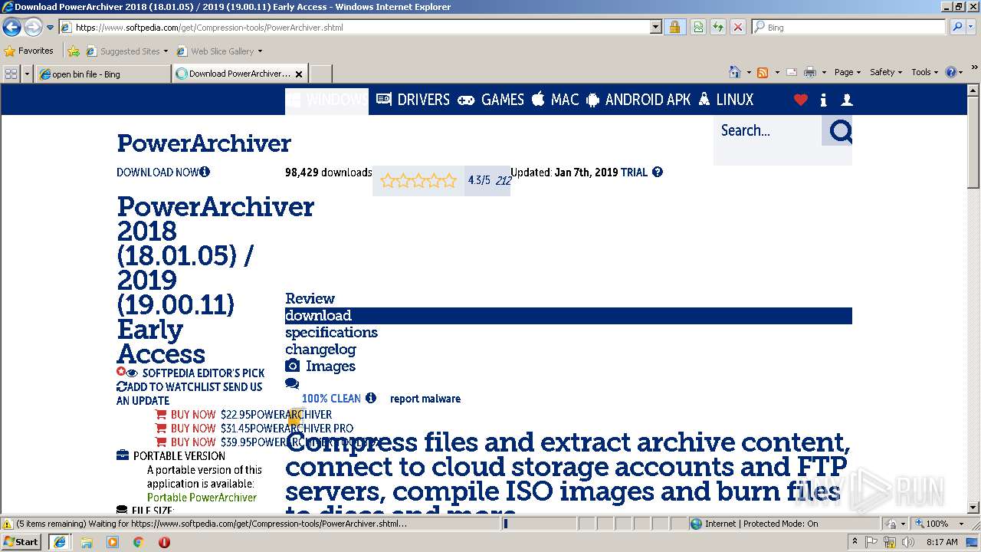Open a new blank tab
This screenshot has width=981, height=552.
[x=320, y=74]
